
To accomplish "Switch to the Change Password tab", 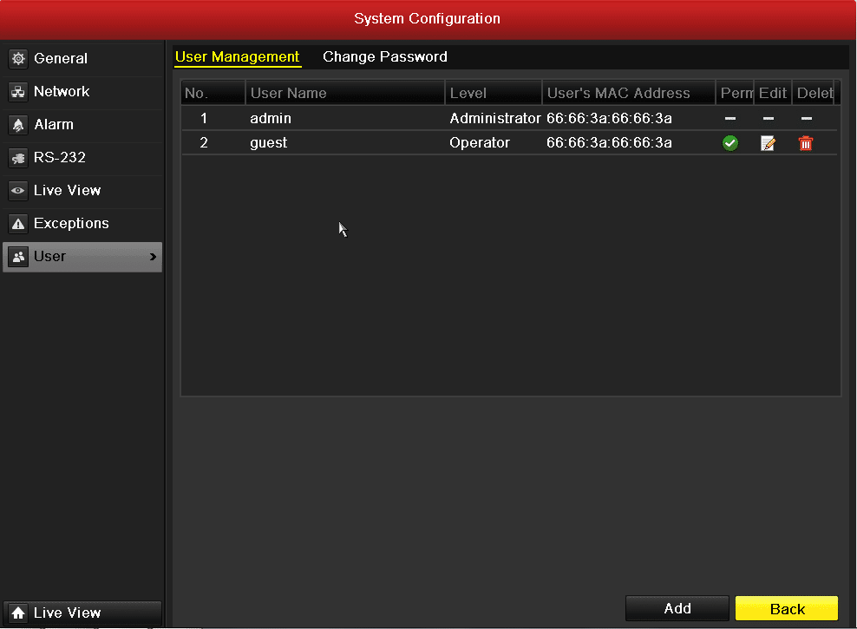I will 385,57.
